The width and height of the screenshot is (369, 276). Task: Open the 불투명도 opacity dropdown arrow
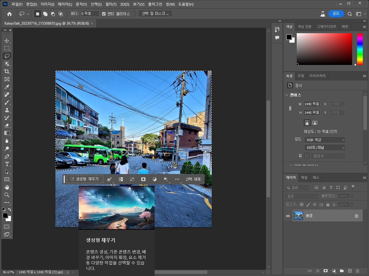(x=352, y=196)
